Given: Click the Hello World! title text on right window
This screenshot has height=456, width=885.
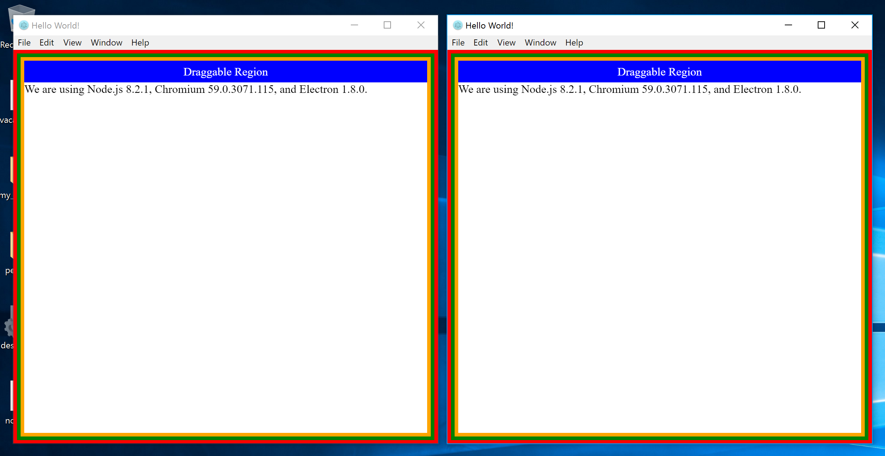Looking at the screenshot, I should (489, 25).
